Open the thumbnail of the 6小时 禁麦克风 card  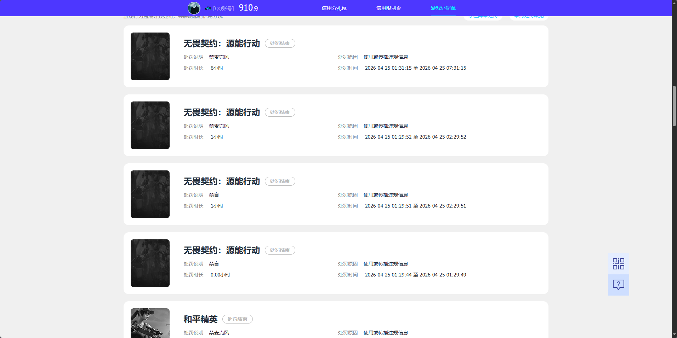pyautogui.click(x=150, y=56)
